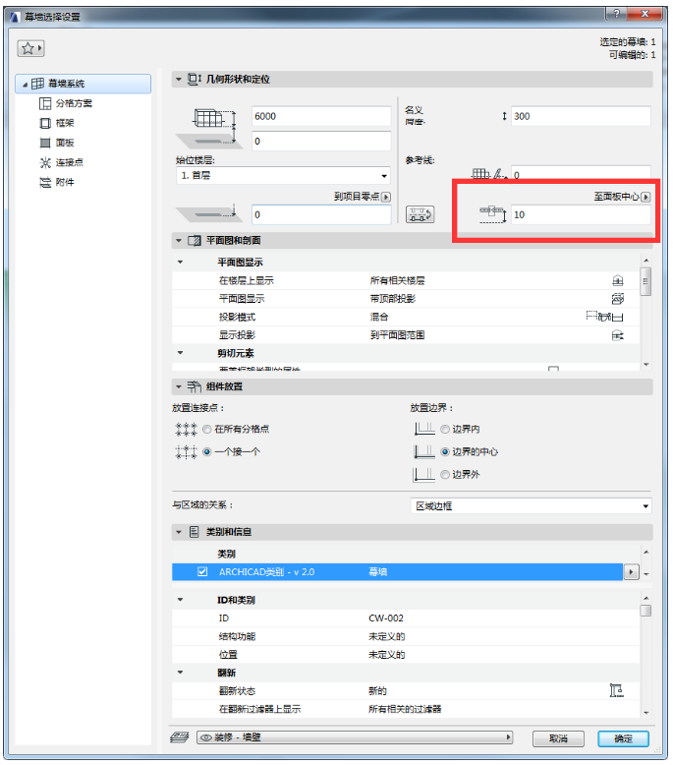Click the 结构功能 value 未定义的

pos(387,637)
